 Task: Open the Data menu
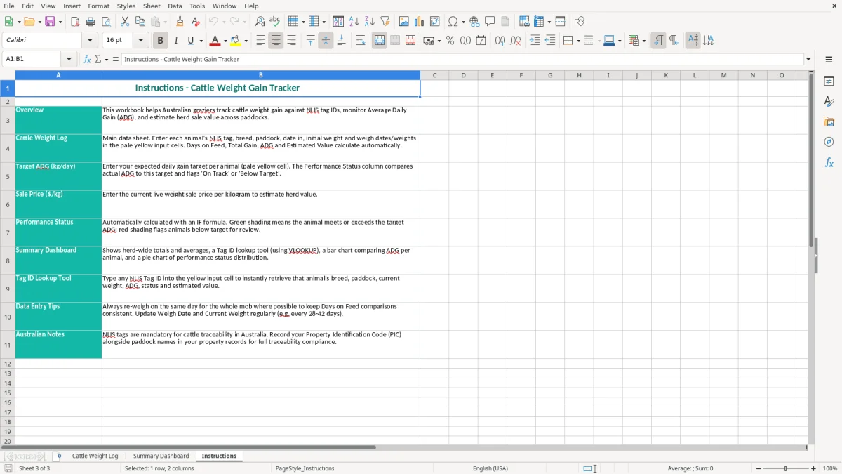175,6
